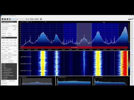Select the WFM demodulation mode
This screenshot has height=100, width=134.
[3, 43]
